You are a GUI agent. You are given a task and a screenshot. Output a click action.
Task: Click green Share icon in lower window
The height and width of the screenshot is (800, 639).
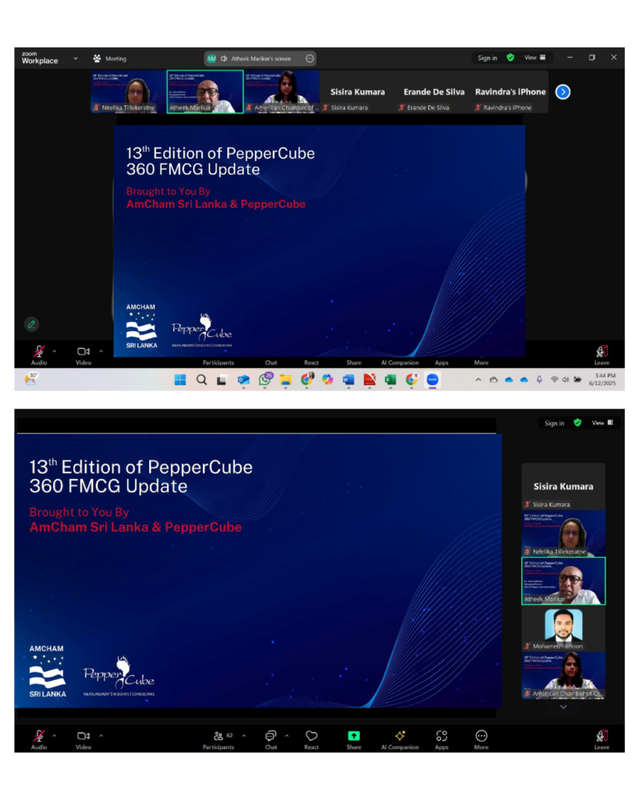353,736
